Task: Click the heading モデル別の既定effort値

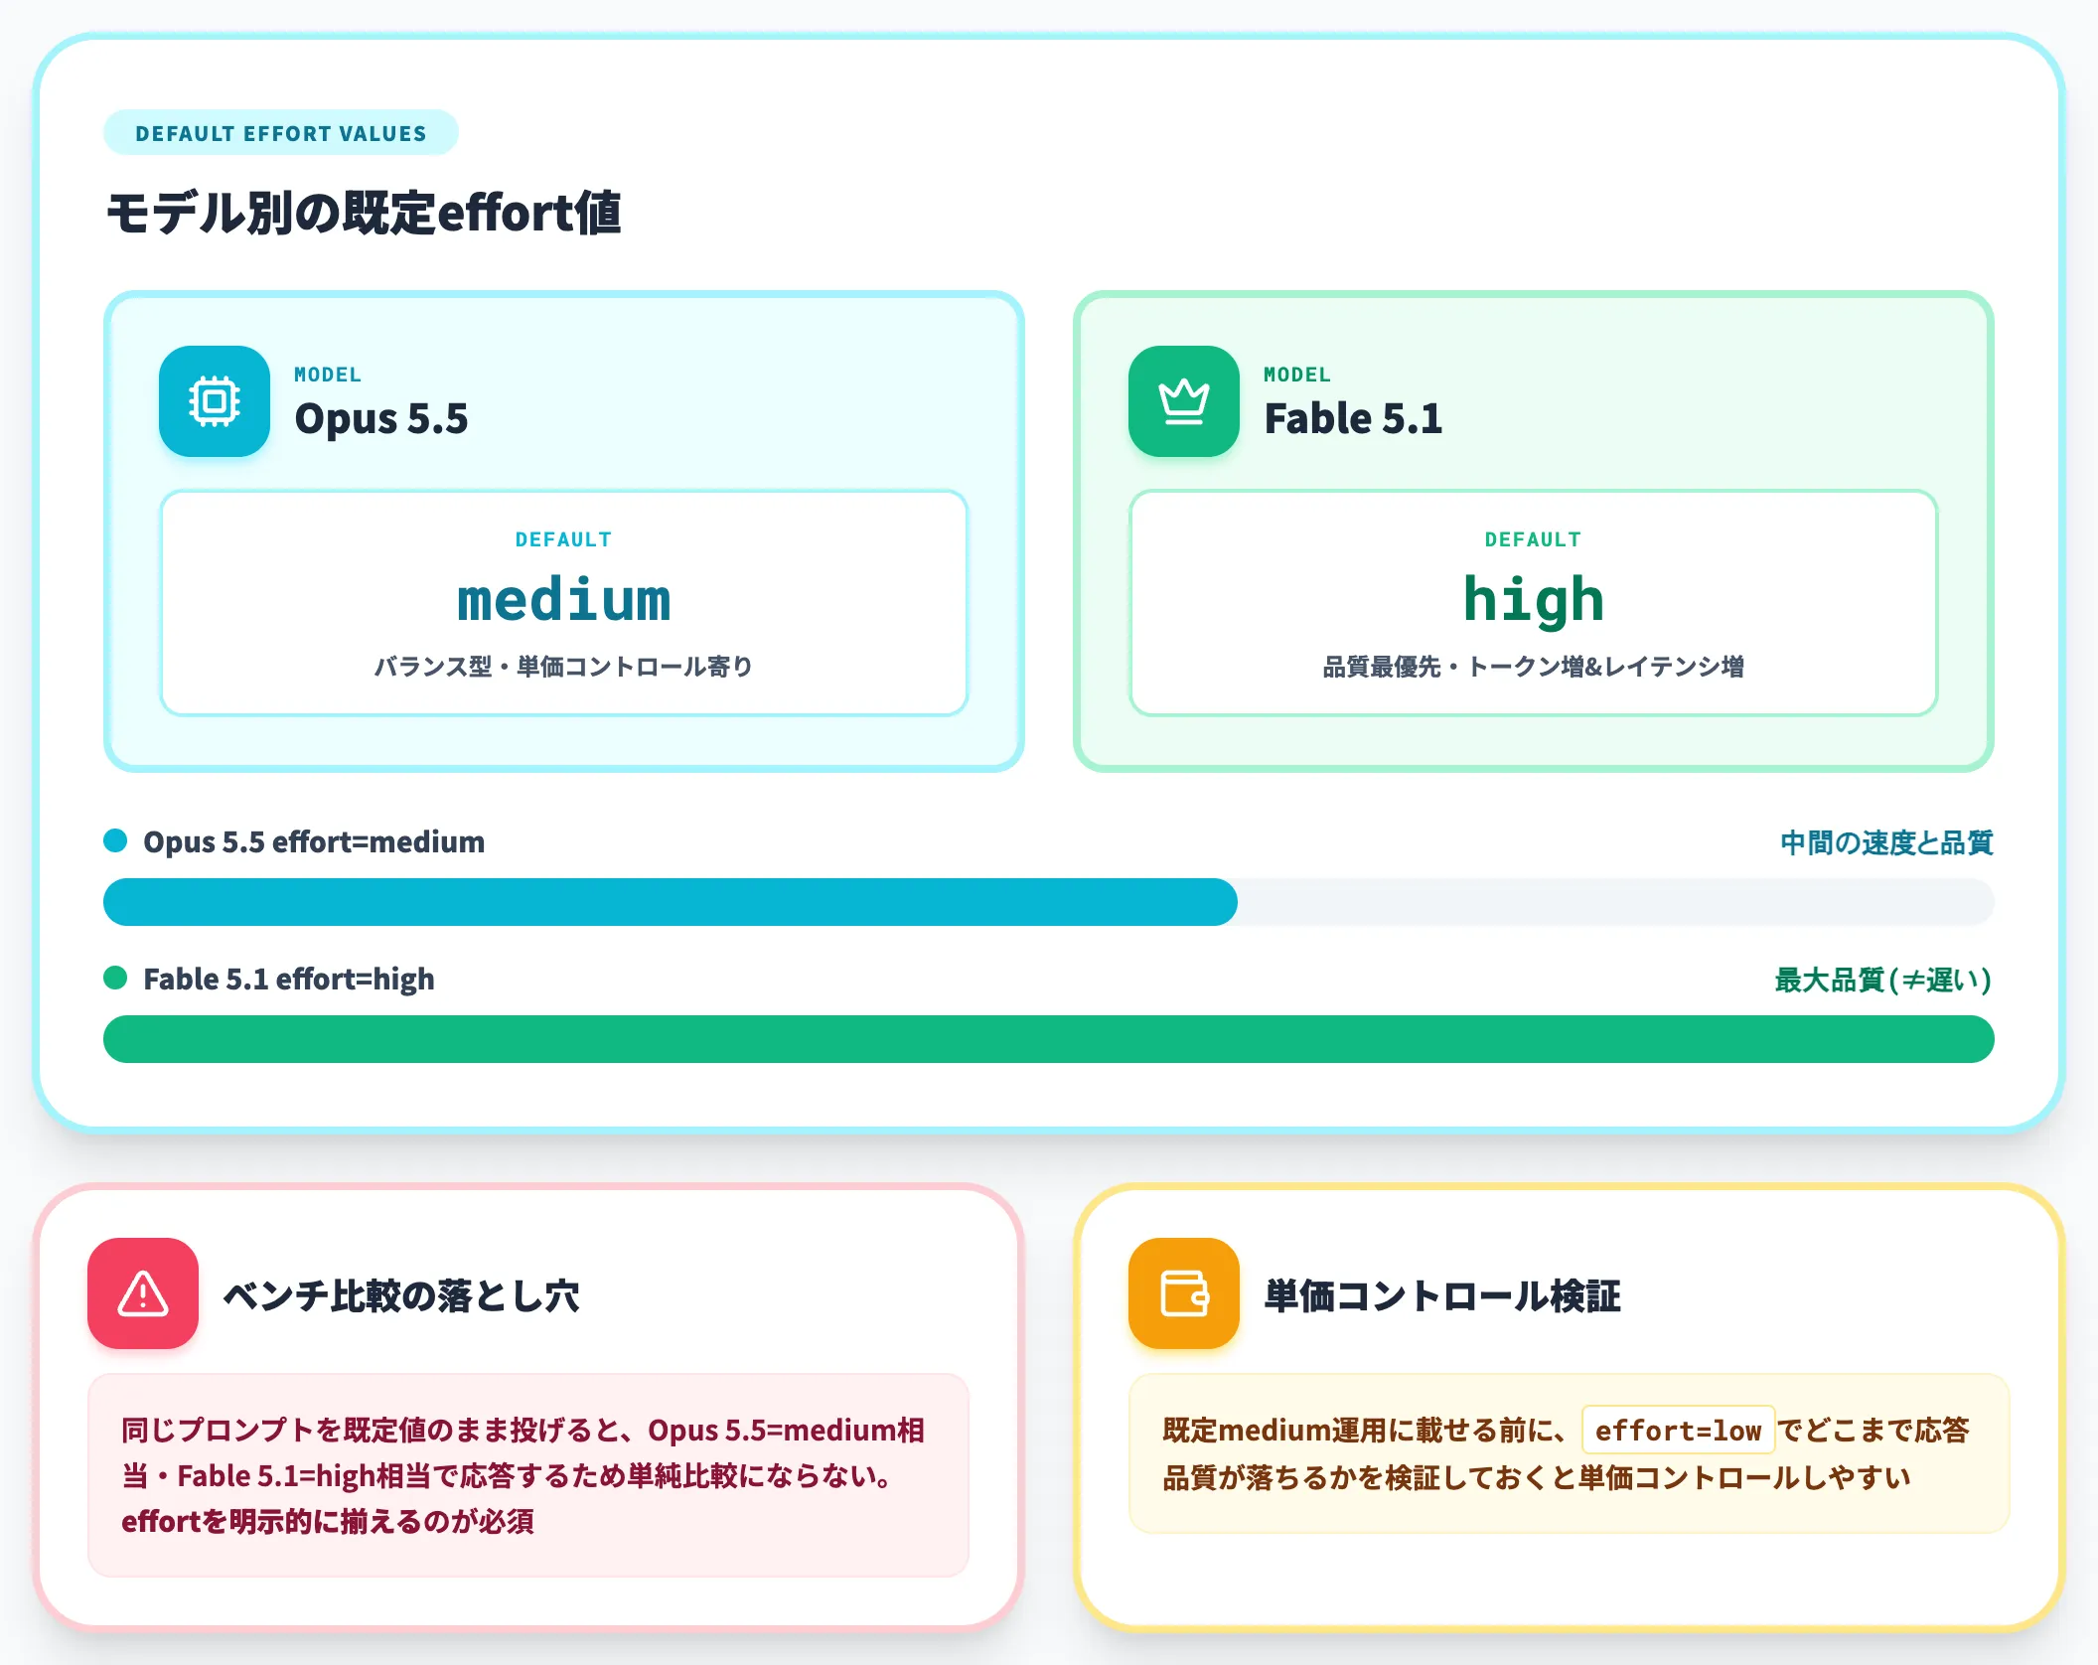Action: click(364, 214)
